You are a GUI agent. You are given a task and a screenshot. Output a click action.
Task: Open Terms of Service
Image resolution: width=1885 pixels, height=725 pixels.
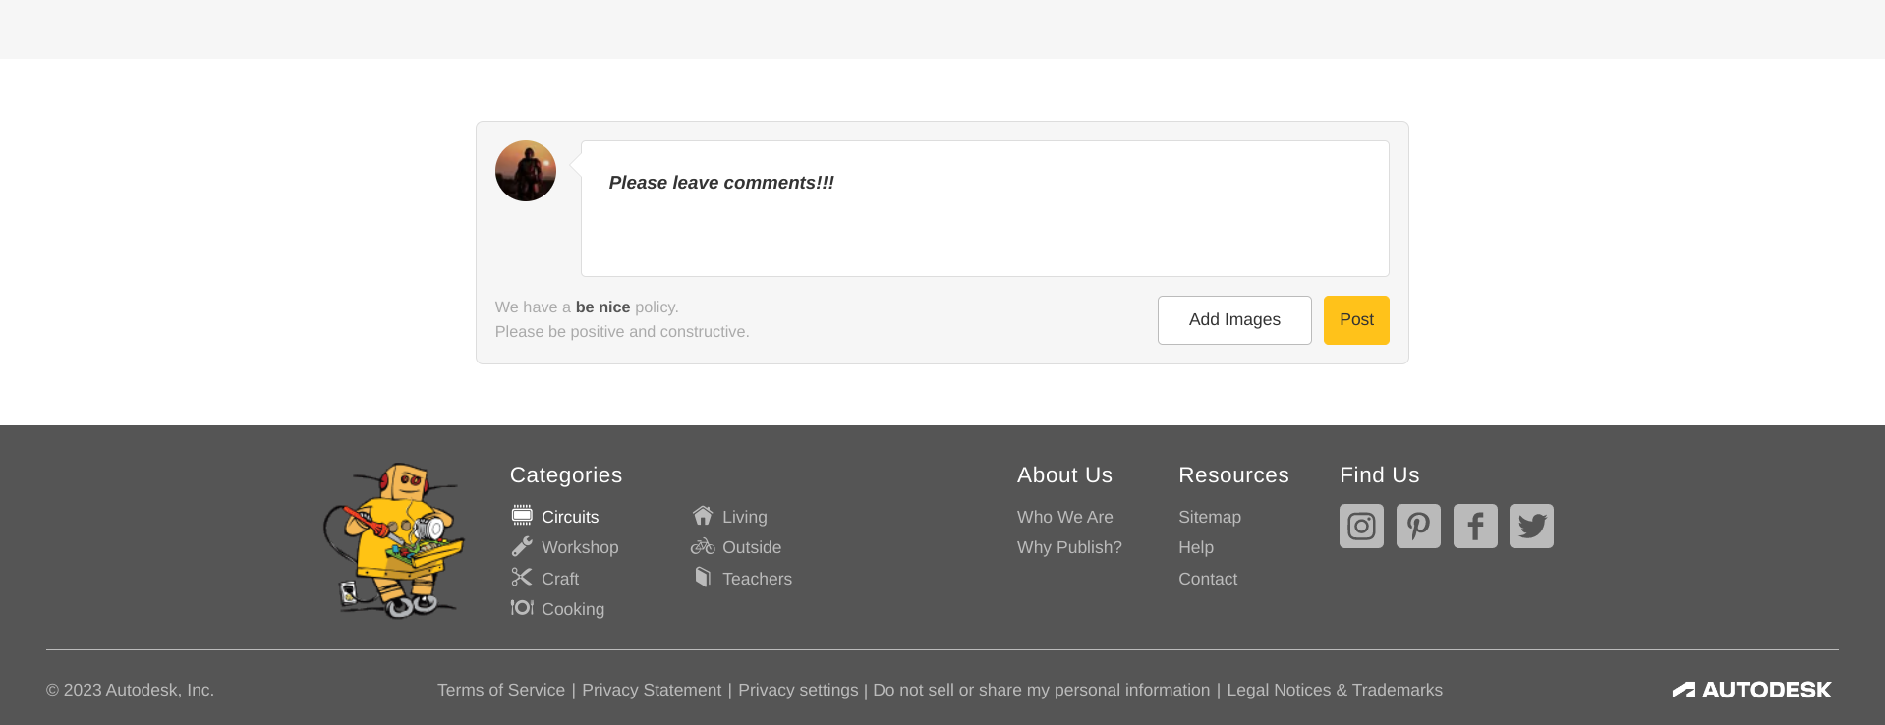[501, 690]
